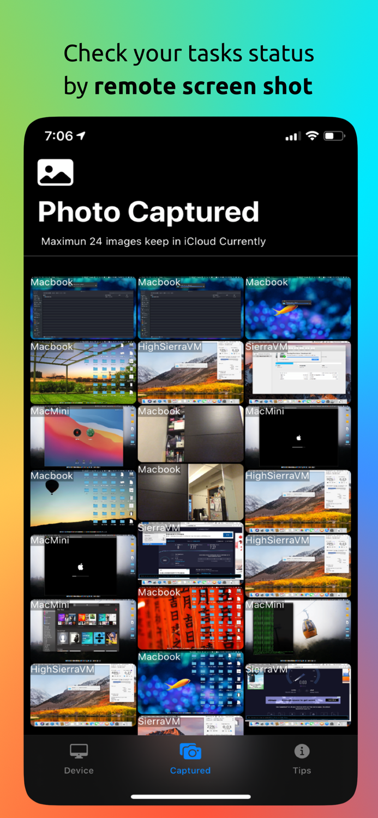The image size is (378, 818).
Task: Tap the Maximun 24 images iCloud note
Action: (153, 241)
